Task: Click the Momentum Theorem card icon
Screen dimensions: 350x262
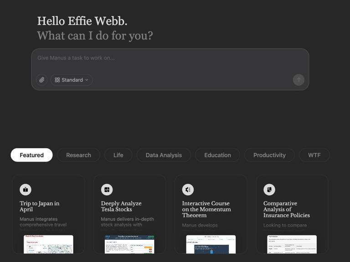Action: (x=188, y=189)
